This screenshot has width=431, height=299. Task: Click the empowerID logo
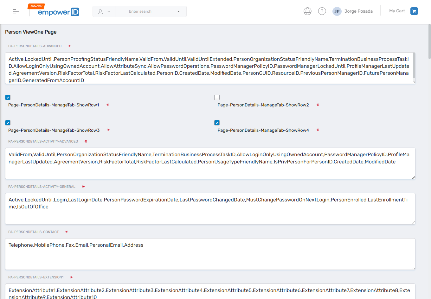point(58,12)
